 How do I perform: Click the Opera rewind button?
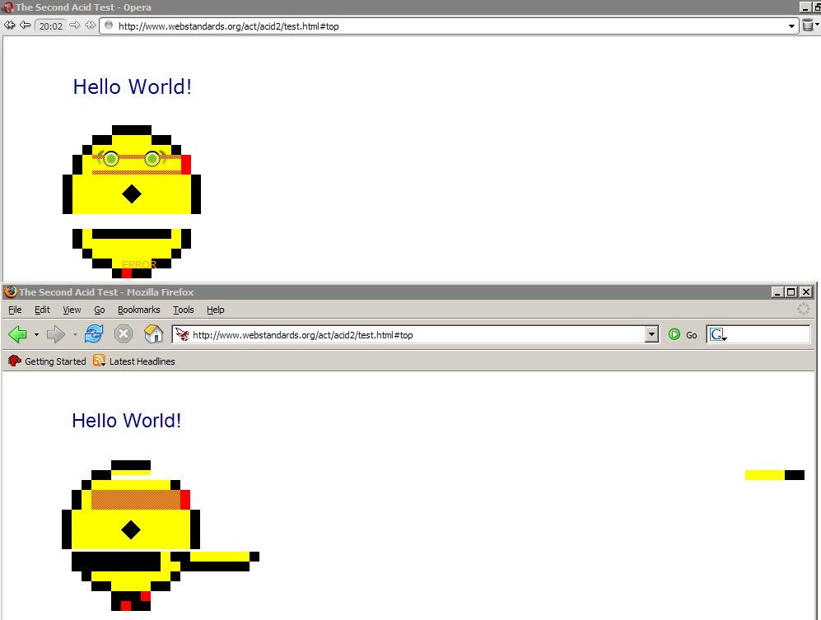click(x=9, y=26)
